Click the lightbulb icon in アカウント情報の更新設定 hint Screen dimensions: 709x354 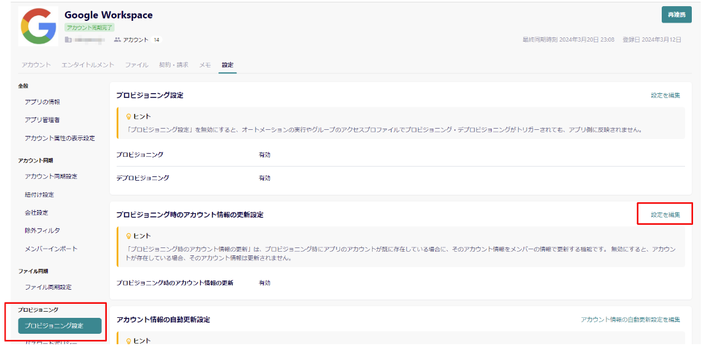coord(128,236)
